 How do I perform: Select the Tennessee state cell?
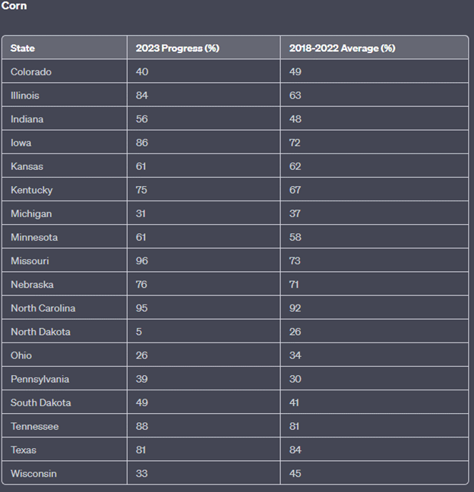(x=35, y=426)
